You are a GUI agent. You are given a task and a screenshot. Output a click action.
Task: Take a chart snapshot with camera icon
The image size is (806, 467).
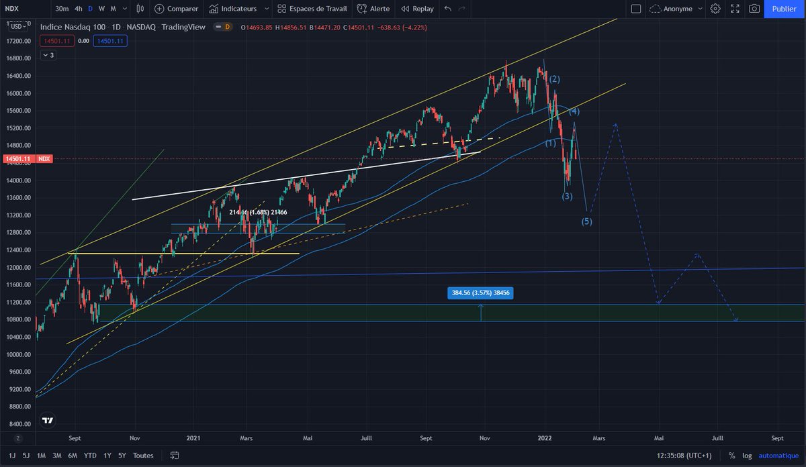click(754, 9)
